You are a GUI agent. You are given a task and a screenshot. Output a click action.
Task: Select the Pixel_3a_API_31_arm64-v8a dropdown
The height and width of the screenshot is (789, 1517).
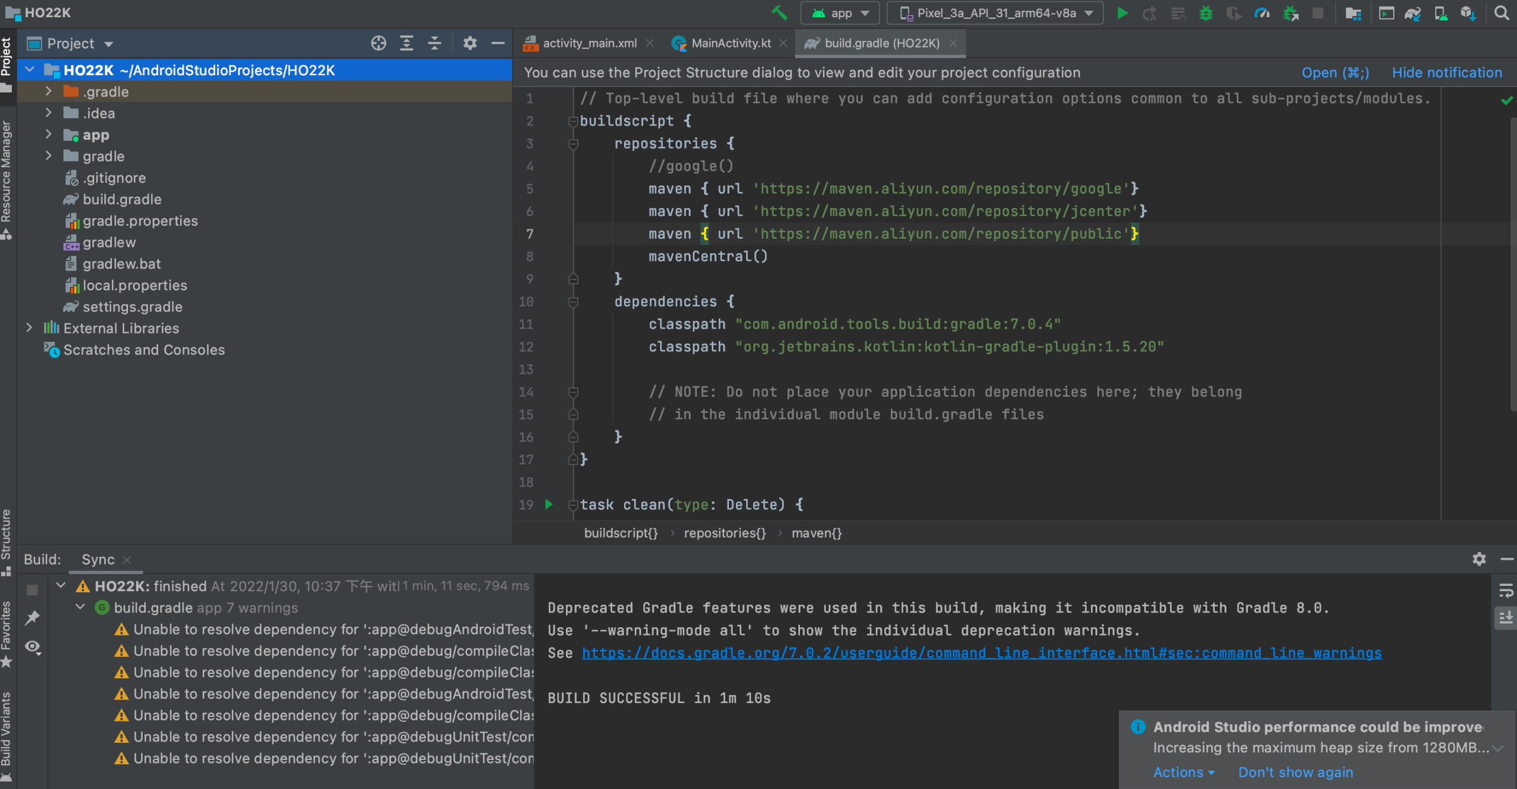(x=993, y=13)
